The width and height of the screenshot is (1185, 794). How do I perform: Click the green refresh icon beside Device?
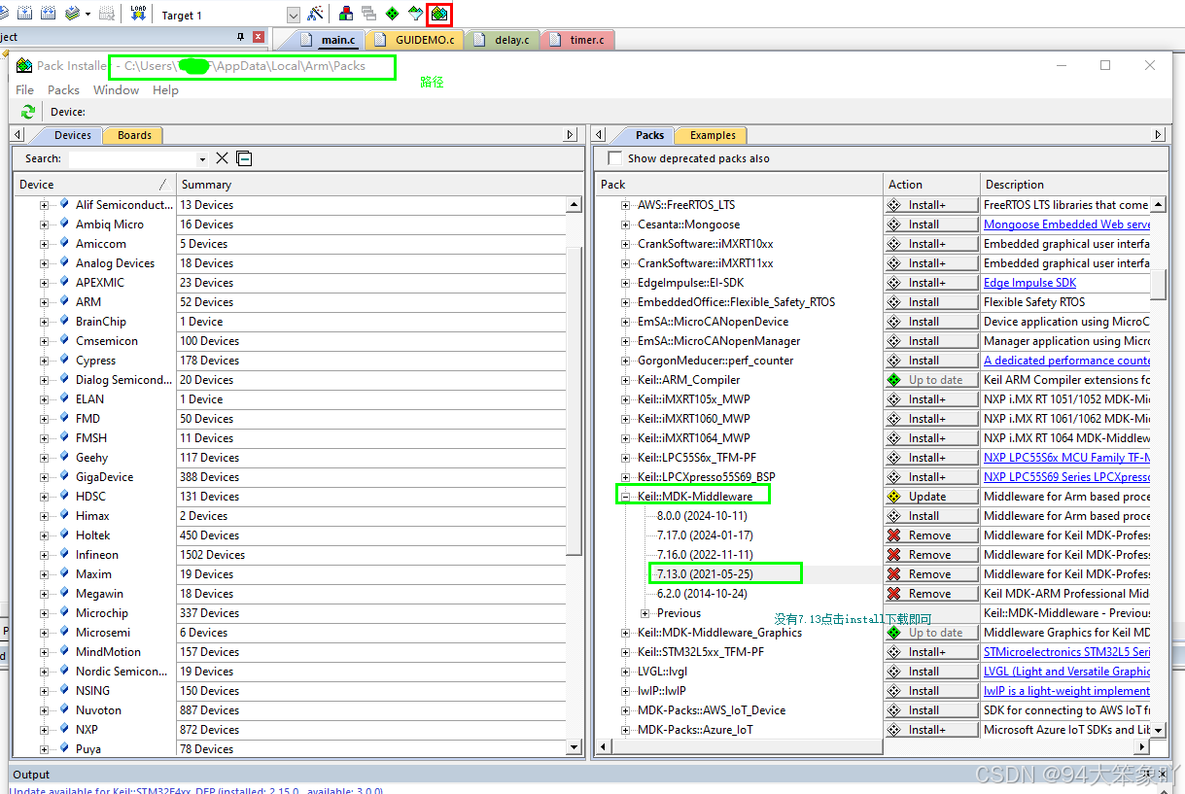coord(28,112)
